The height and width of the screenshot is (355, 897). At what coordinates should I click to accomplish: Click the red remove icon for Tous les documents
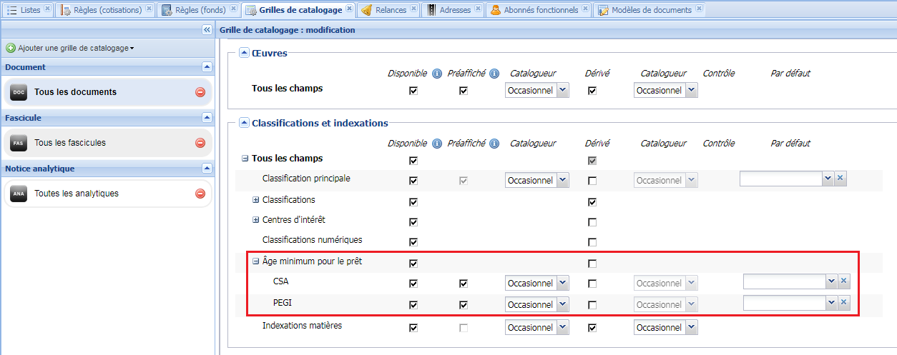(200, 92)
